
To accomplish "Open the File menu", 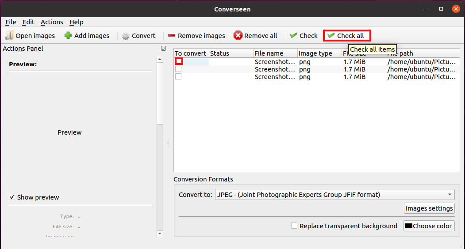I will (x=11, y=22).
